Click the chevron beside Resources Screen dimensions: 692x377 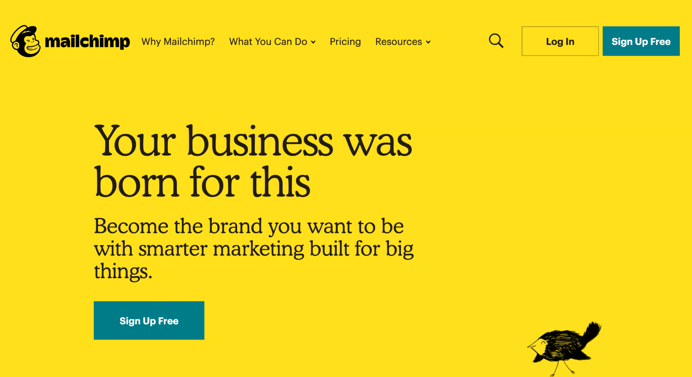click(428, 42)
